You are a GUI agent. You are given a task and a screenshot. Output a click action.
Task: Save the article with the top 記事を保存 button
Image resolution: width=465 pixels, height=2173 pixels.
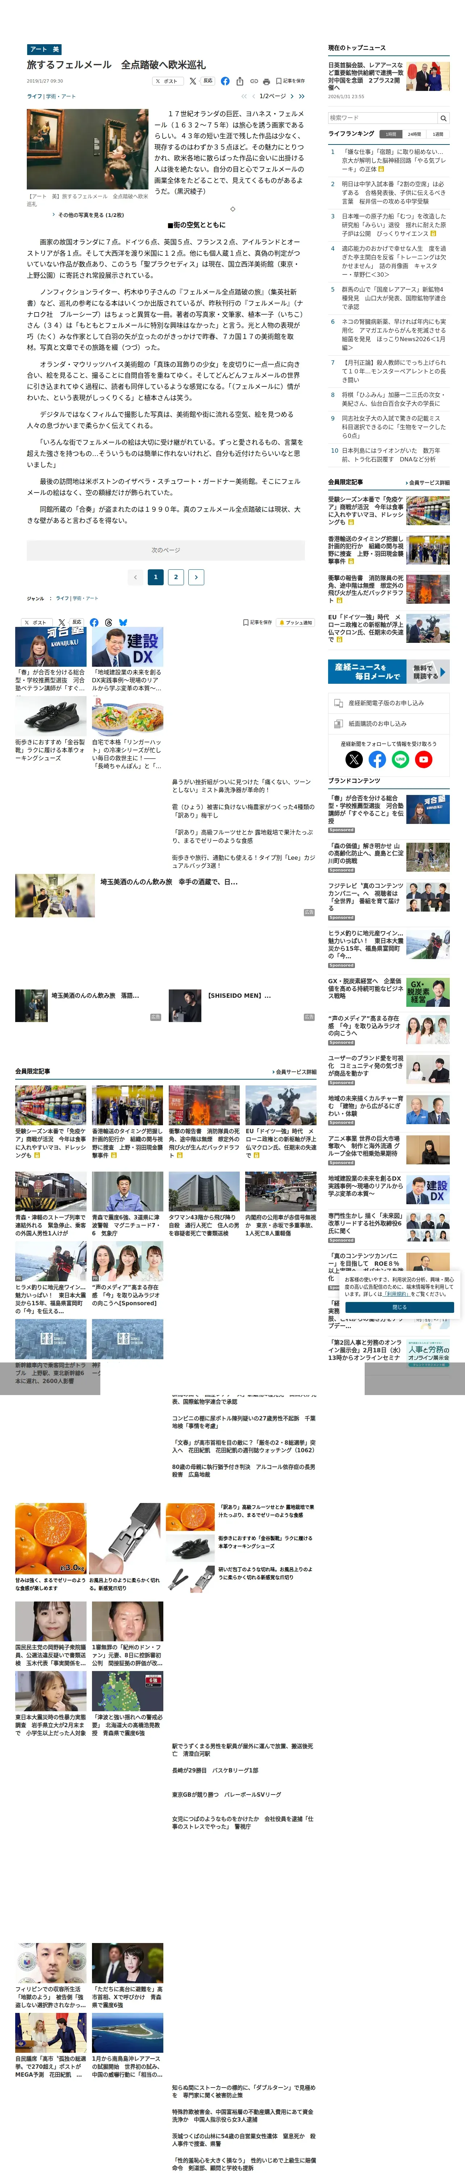click(290, 81)
